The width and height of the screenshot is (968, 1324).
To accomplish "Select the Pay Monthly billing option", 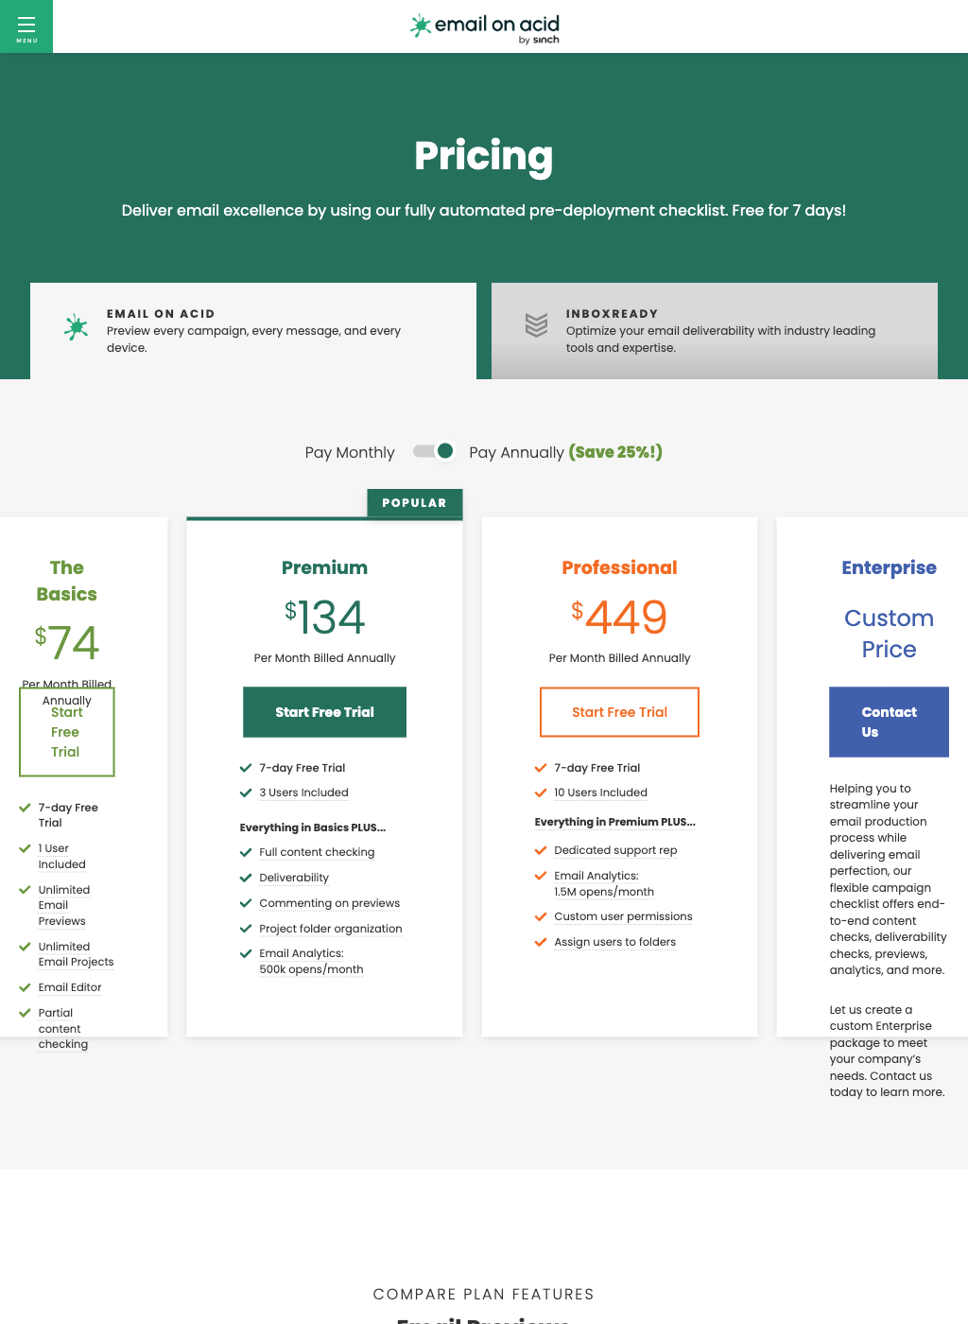I will click(350, 452).
